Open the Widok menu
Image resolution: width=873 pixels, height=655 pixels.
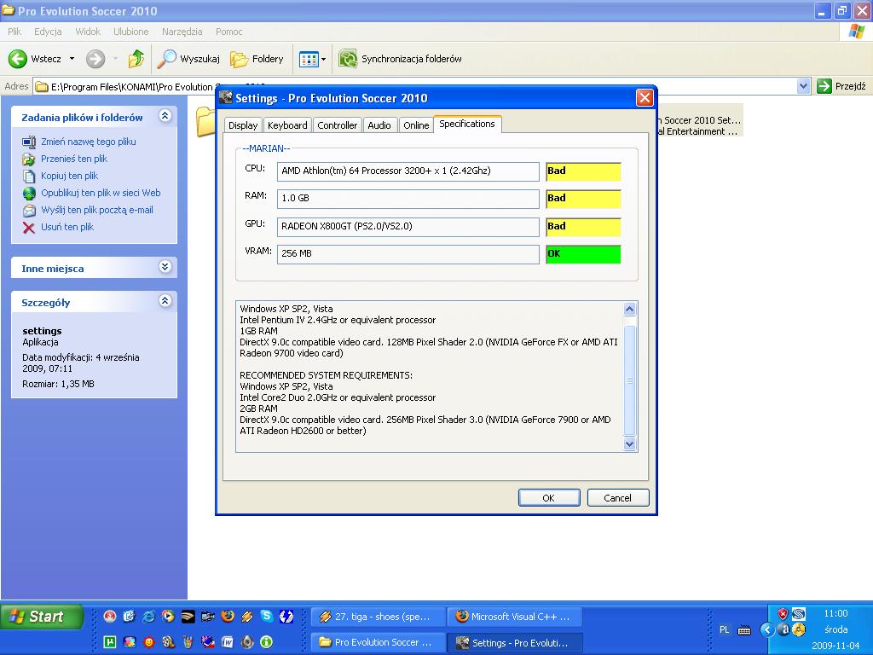pyautogui.click(x=88, y=32)
